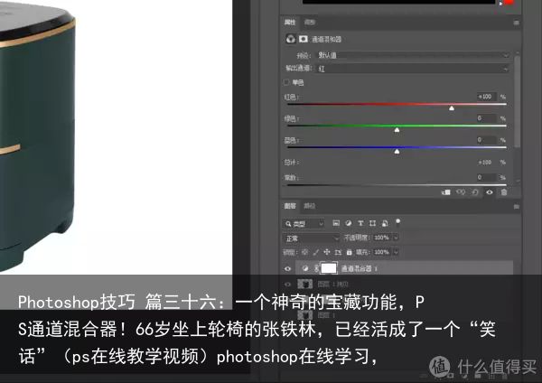Open the layer filter 类型 dropdown
The width and height of the screenshot is (542, 383).
304,224
